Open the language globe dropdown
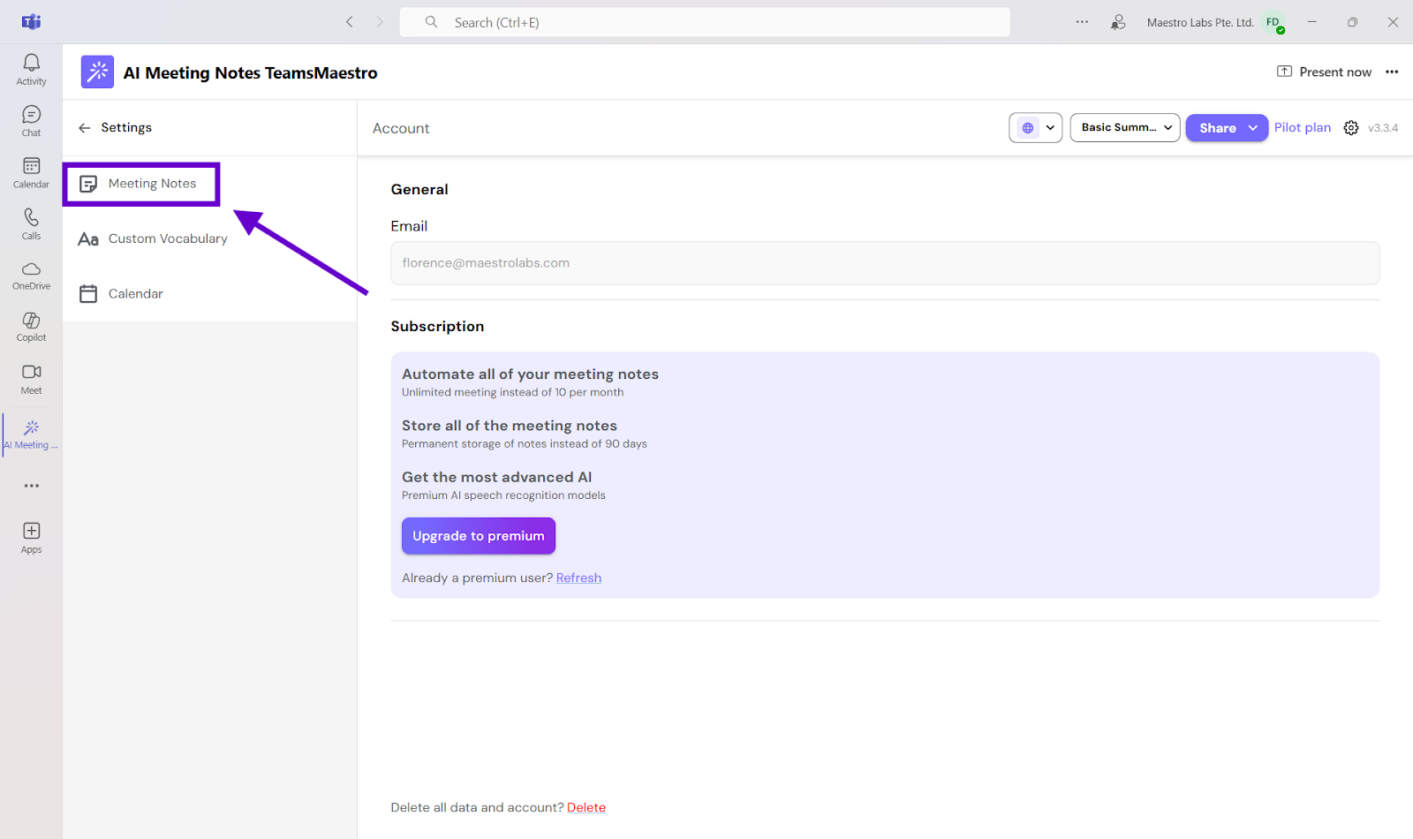The height and width of the screenshot is (839, 1413). pos(1036,128)
